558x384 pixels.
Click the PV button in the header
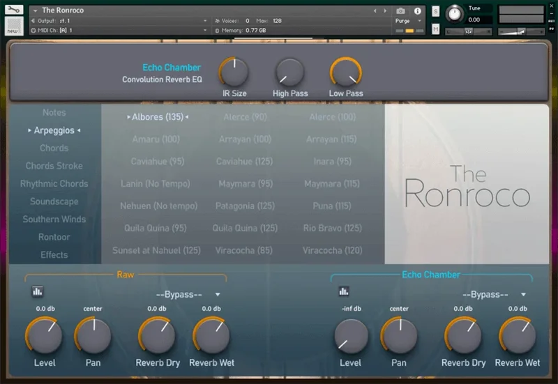point(552,29)
